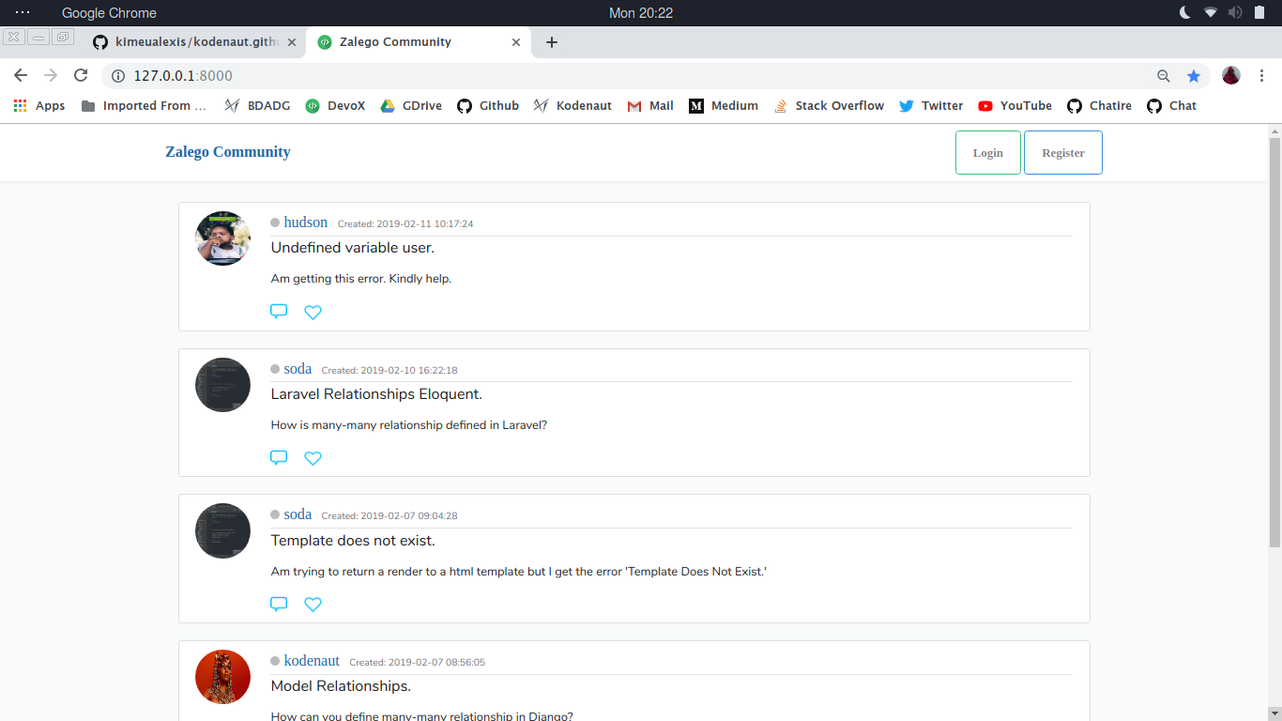Click the Zalego Community brand link
The image size is (1282, 721).
pos(228,152)
